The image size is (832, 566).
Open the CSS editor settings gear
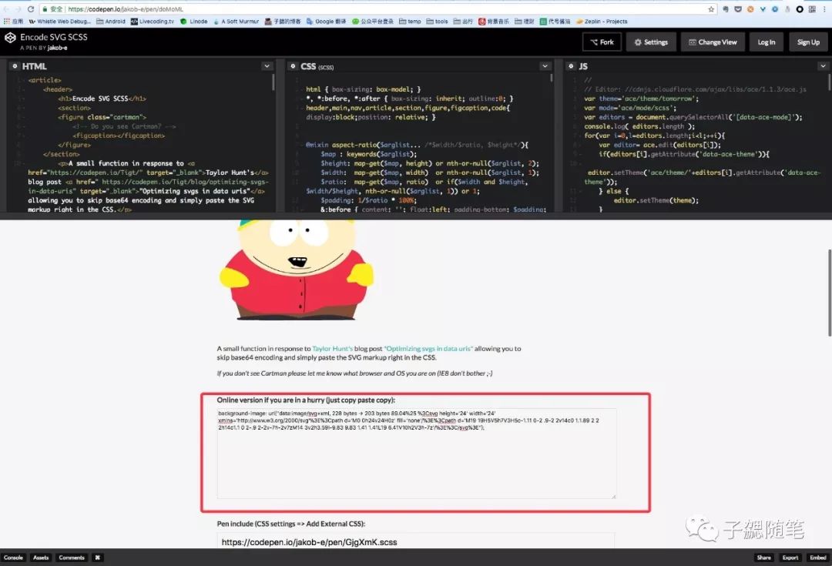coord(293,66)
